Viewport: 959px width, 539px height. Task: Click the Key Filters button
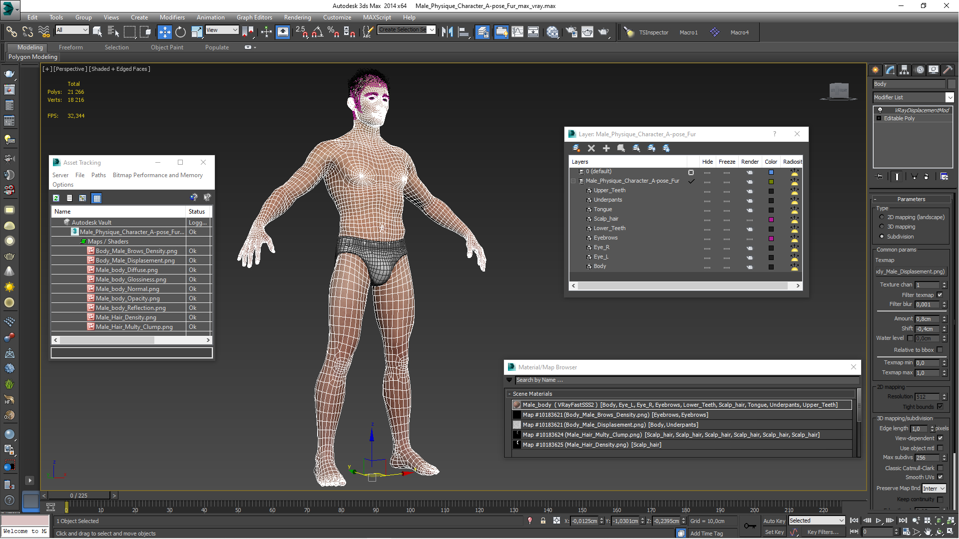(823, 532)
